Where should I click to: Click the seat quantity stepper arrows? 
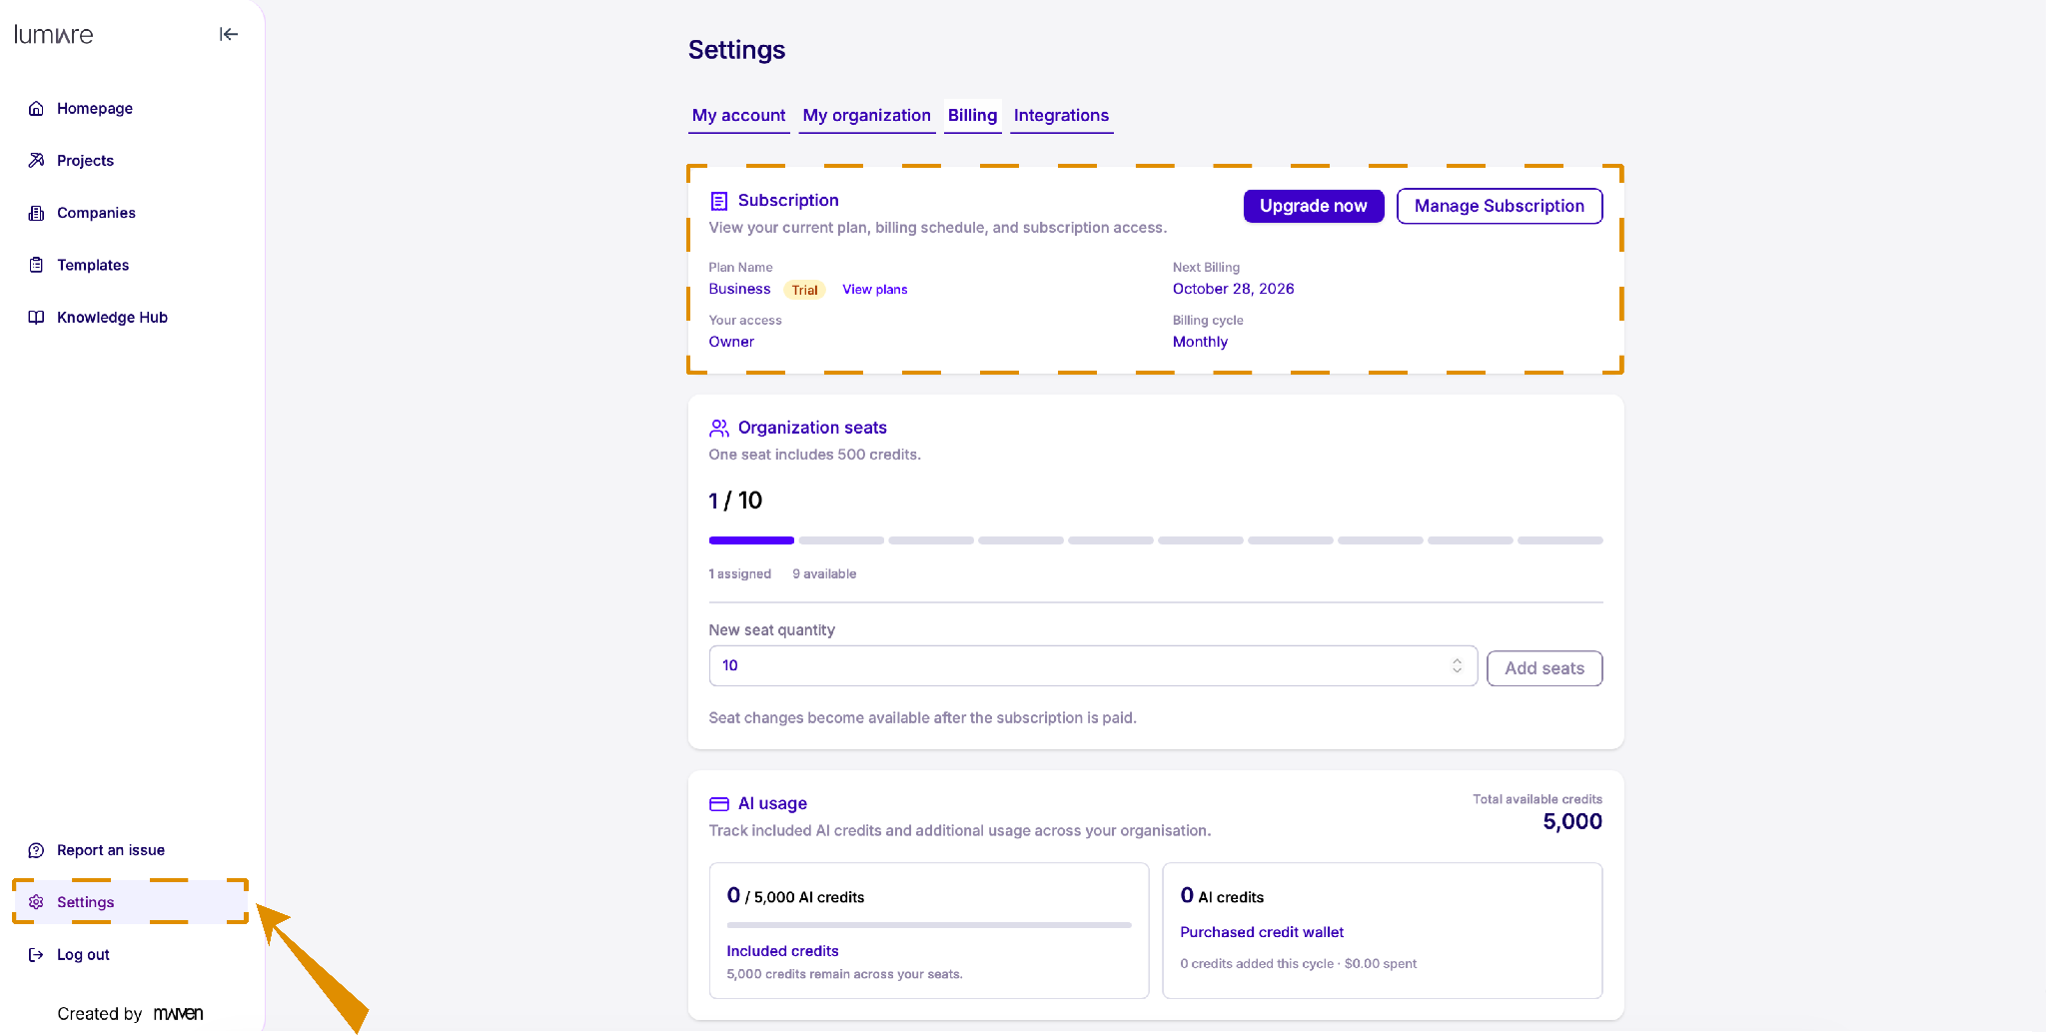1457,665
